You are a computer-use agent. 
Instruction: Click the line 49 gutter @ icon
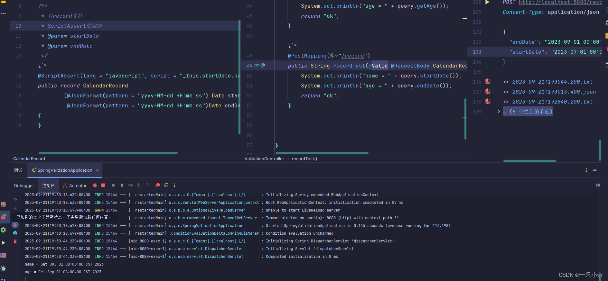tap(263, 65)
